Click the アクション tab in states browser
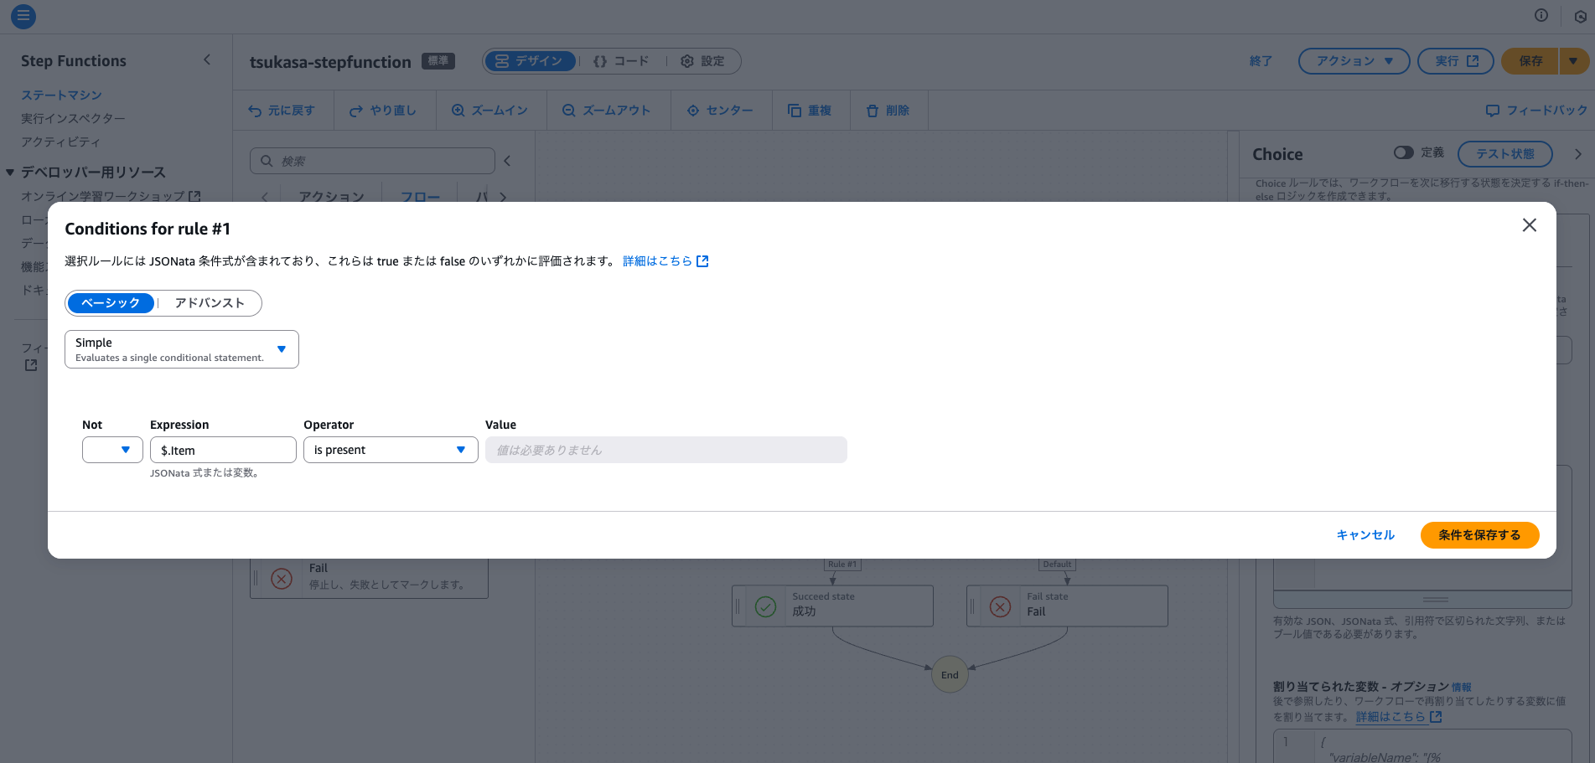Viewport: 1595px width, 763px height. click(x=332, y=197)
